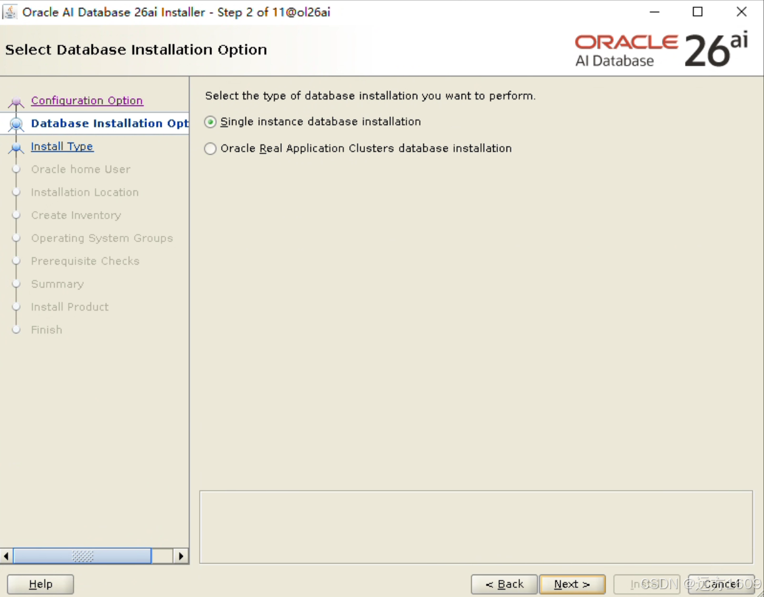This screenshot has width=764, height=597.
Task: Choose Oracle Real Application Clusters installation option
Action: (x=210, y=149)
